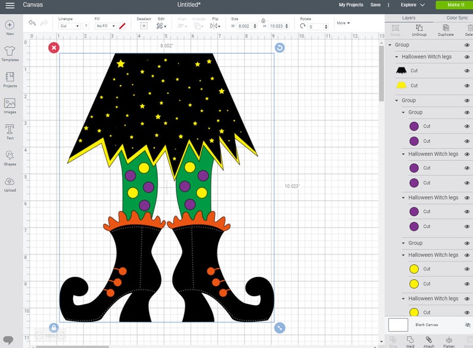Hide the top-level Group layer
This screenshot has height=348, width=473.
(467, 45)
